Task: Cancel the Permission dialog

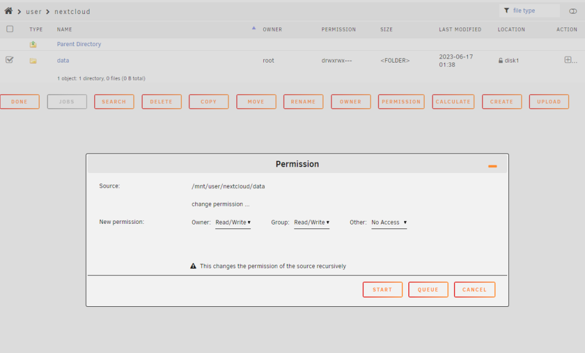Action: click(474, 290)
